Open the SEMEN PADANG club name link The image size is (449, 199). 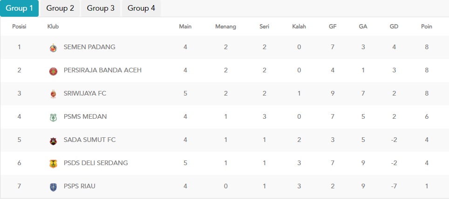click(89, 47)
